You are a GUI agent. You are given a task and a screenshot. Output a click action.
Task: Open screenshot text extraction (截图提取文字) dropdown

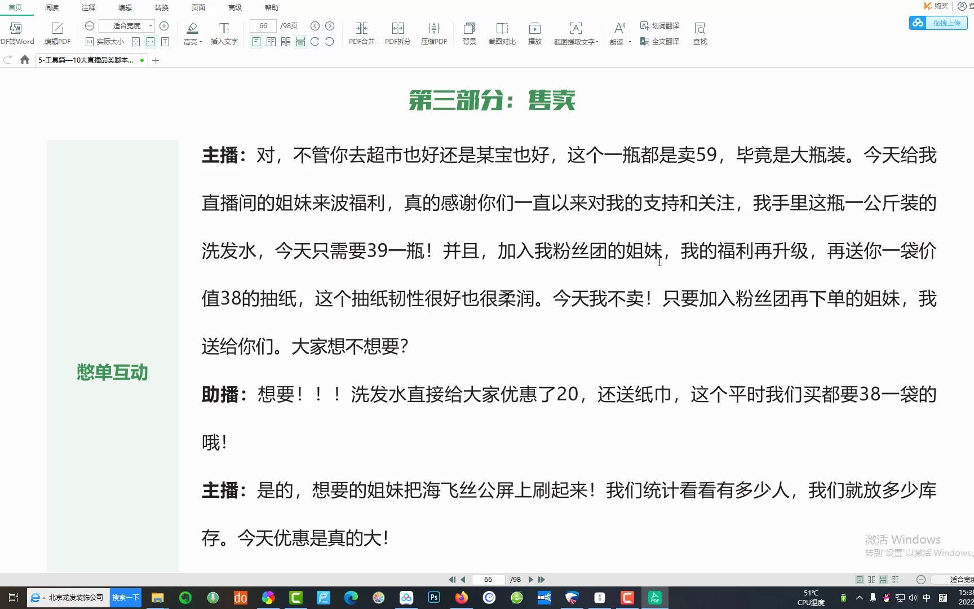tap(576, 33)
